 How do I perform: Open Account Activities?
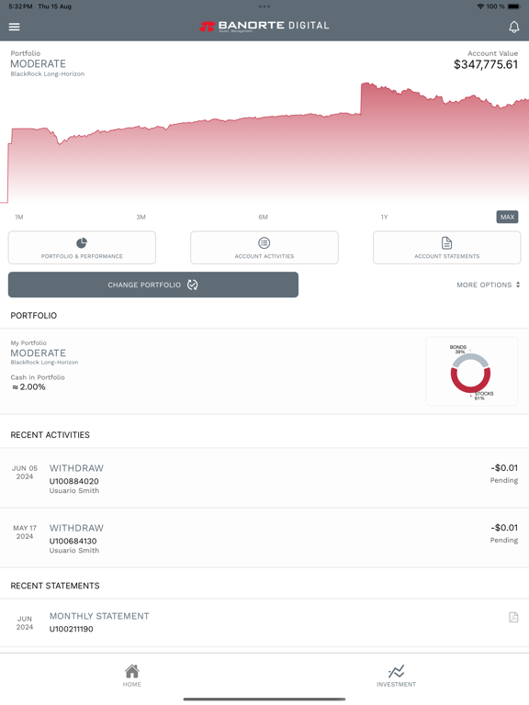click(264, 247)
